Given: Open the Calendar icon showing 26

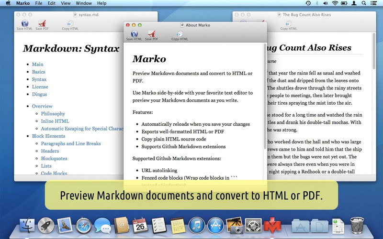Looking at the screenshot, I should coord(140,225).
